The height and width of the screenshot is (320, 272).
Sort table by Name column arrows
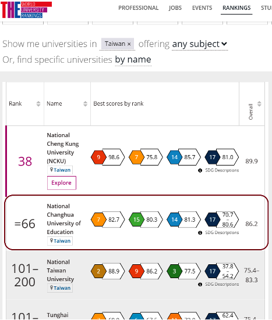86,104
